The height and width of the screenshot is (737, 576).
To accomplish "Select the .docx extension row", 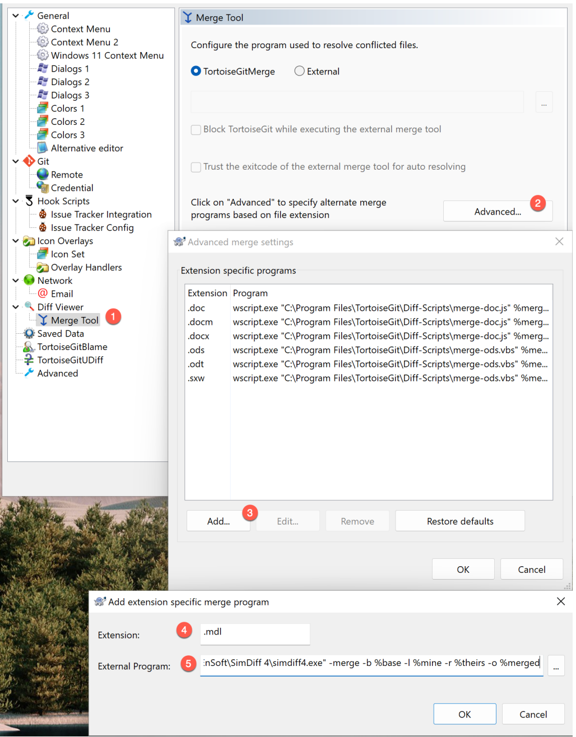I will (368, 336).
